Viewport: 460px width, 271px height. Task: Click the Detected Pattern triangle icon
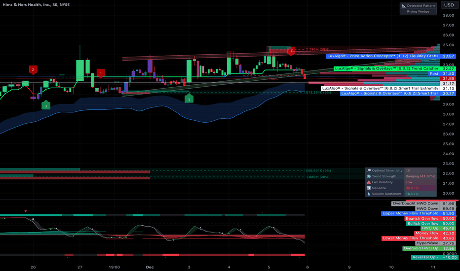click(404, 5)
